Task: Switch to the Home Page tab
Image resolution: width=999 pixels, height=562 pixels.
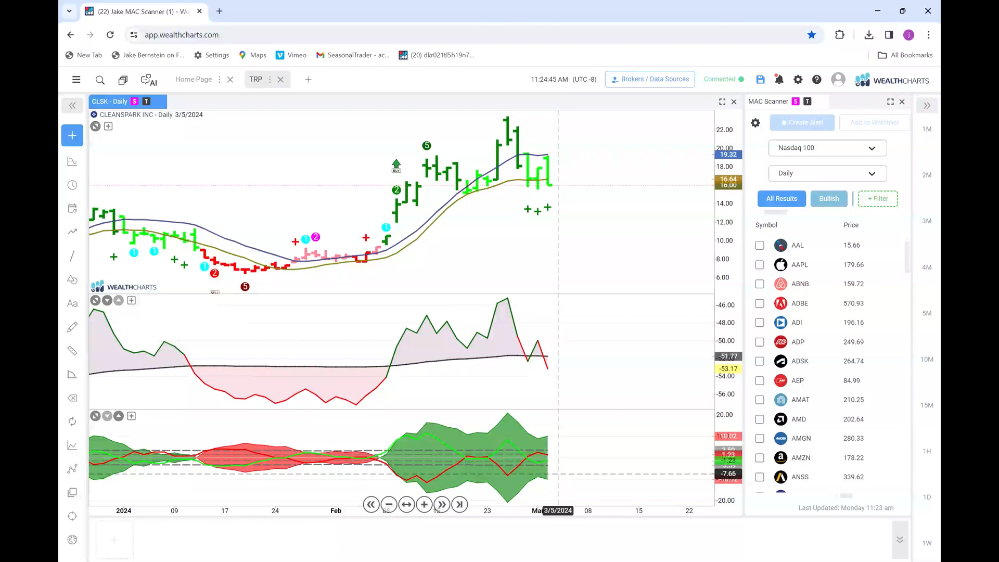Action: 194,79
